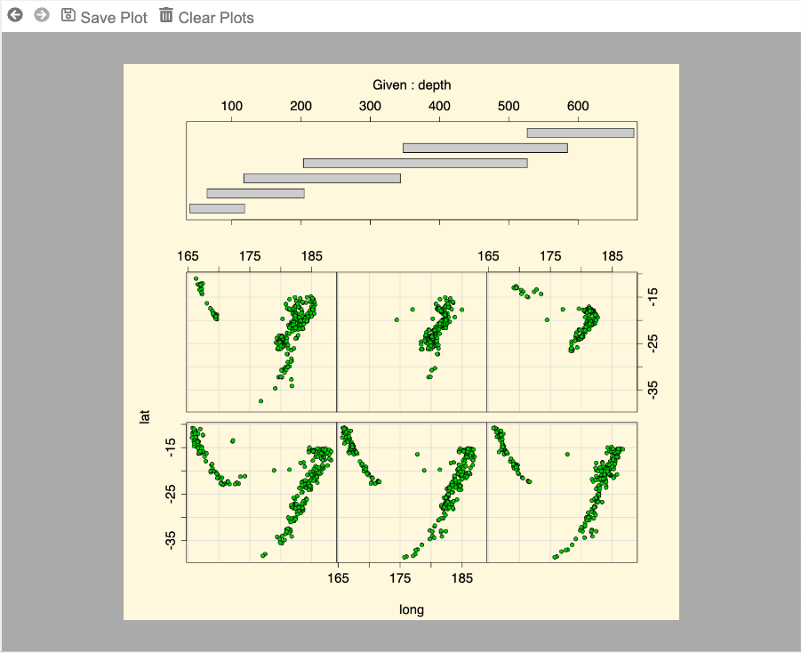Select the bottom-right scatter panel
This screenshot has height=653, width=801.
[x=562, y=492]
